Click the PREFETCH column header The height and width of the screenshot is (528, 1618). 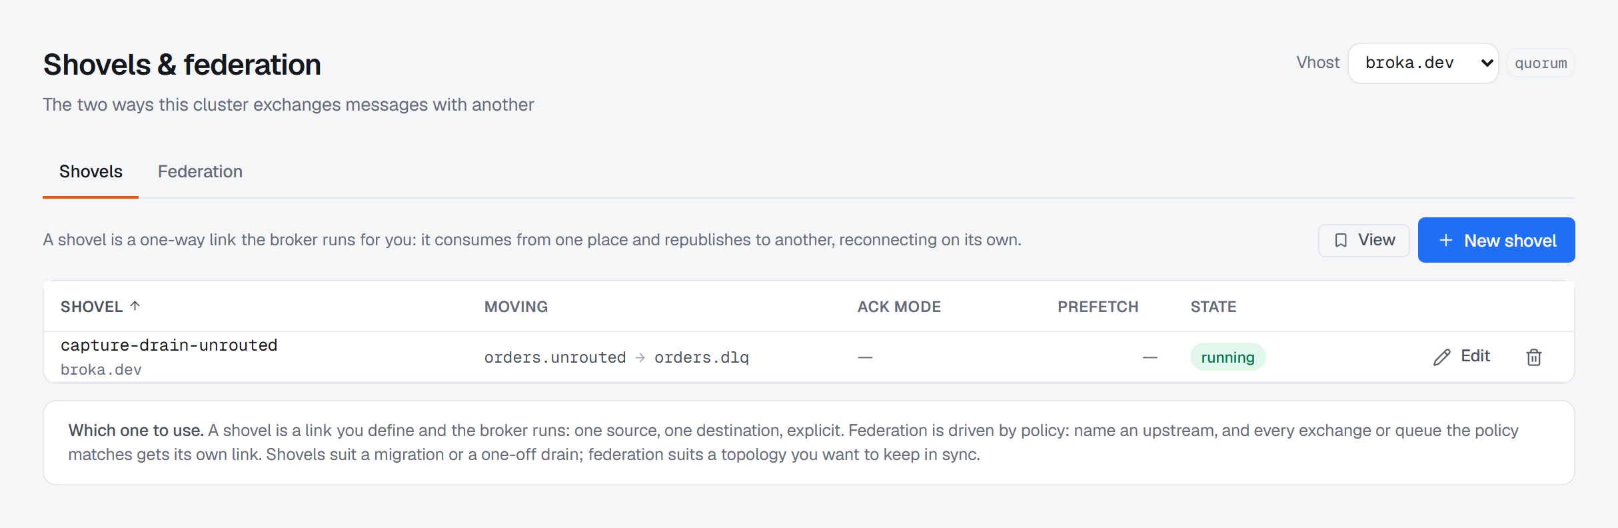point(1098,307)
